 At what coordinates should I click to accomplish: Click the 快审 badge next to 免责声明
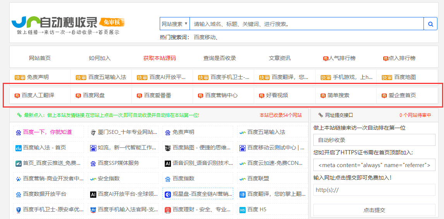point(20,77)
